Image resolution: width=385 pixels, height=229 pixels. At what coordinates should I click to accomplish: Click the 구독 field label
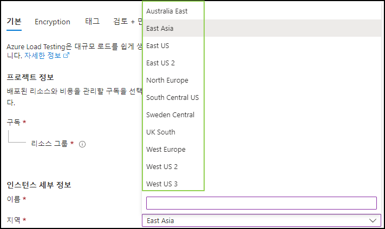click(14, 122)
